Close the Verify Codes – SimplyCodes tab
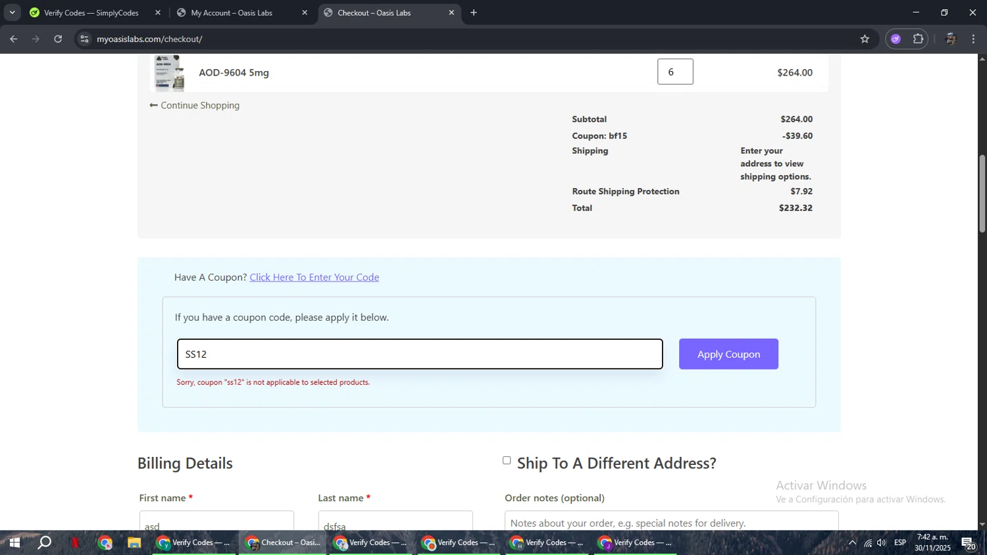Viewport: 987px width, 555px height. coord(158,12)
